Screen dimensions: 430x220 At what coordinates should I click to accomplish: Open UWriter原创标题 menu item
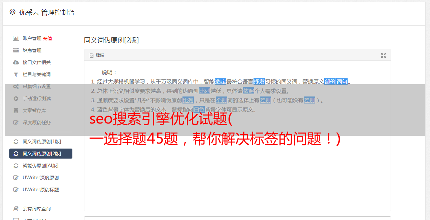click(x=41, y=190)
